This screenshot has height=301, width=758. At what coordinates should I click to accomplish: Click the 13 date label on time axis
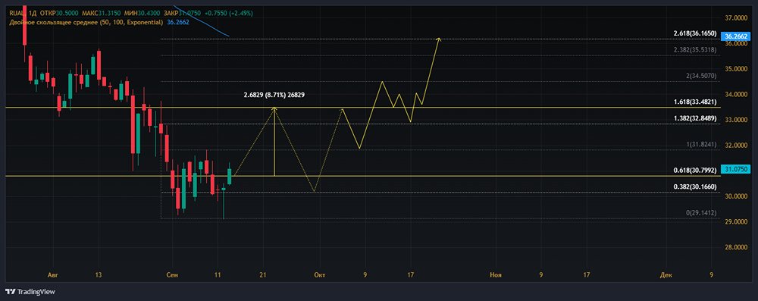(98, 275)
